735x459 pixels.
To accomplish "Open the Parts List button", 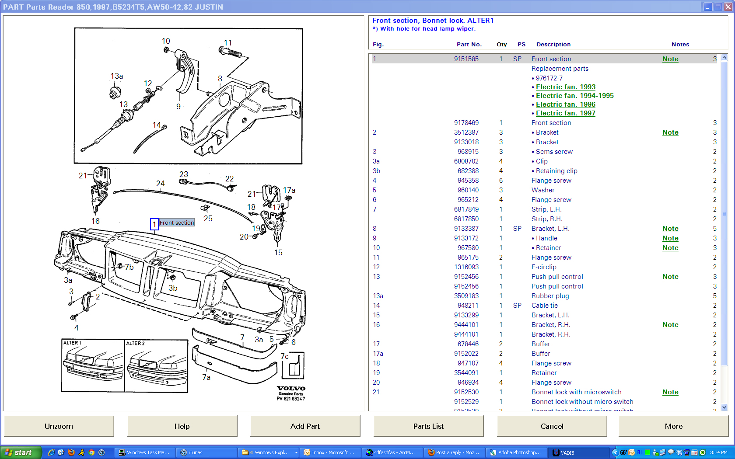I will tap(428, 426).
